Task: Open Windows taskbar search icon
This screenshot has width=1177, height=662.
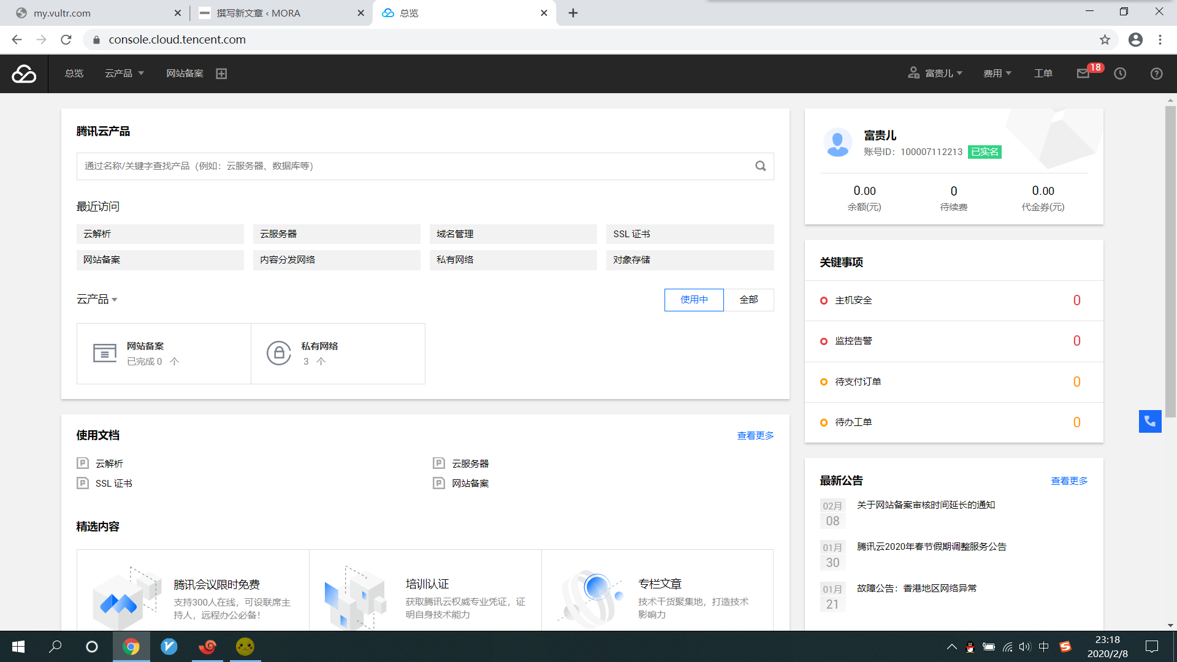Action: tap(55, 647)
